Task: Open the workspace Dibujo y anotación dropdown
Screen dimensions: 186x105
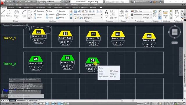Action: click(49, 2)
